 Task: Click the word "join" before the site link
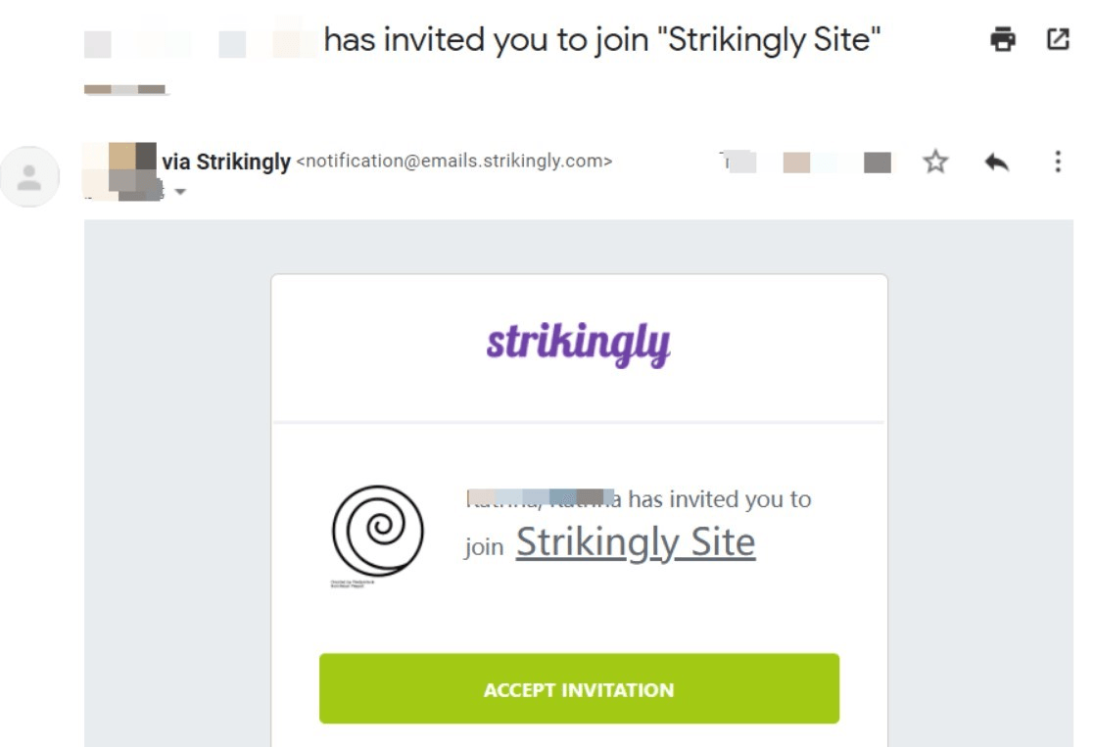[x=484, y=546]
